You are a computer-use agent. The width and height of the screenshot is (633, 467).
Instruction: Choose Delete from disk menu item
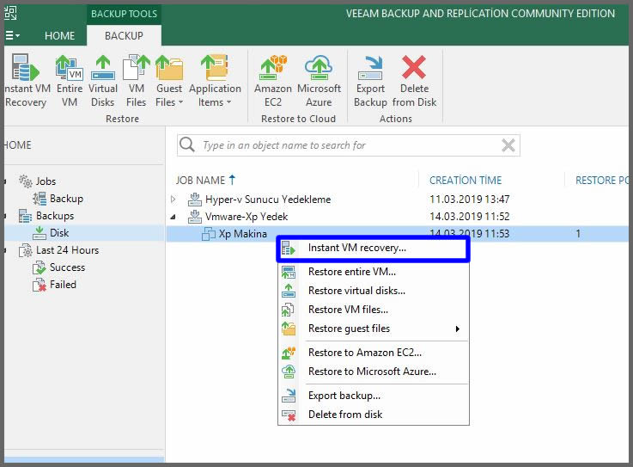pos(373,415)
